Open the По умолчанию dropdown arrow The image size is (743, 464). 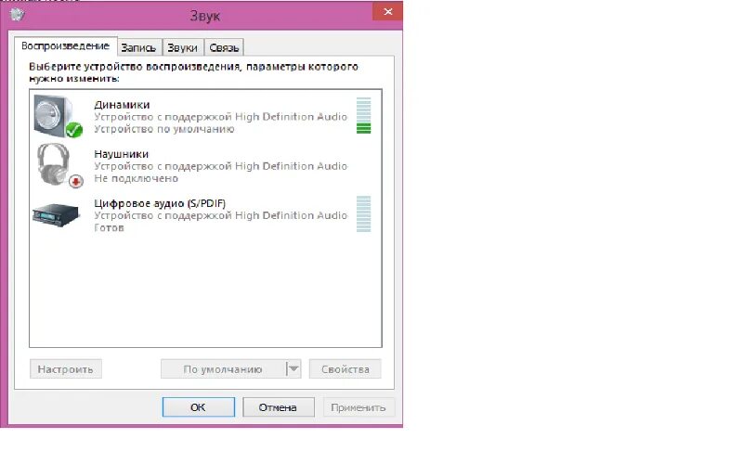point(293,368)
